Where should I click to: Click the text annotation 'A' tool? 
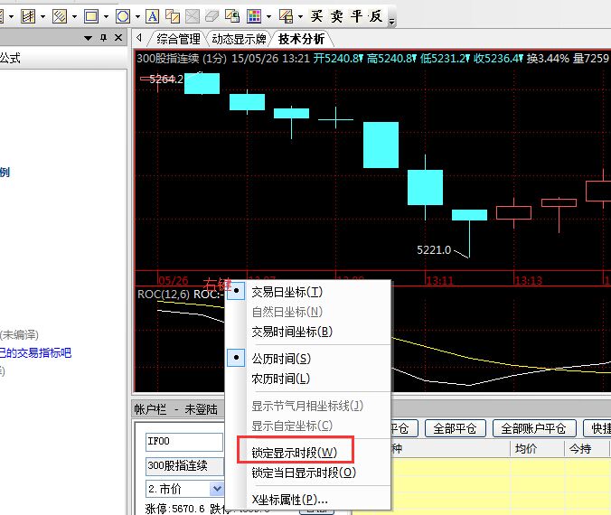point(152,16)
